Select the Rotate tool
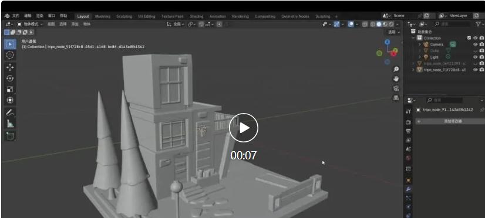Image resolution: width=485 pixels, height=218 pixels. [x=10, y=79]
